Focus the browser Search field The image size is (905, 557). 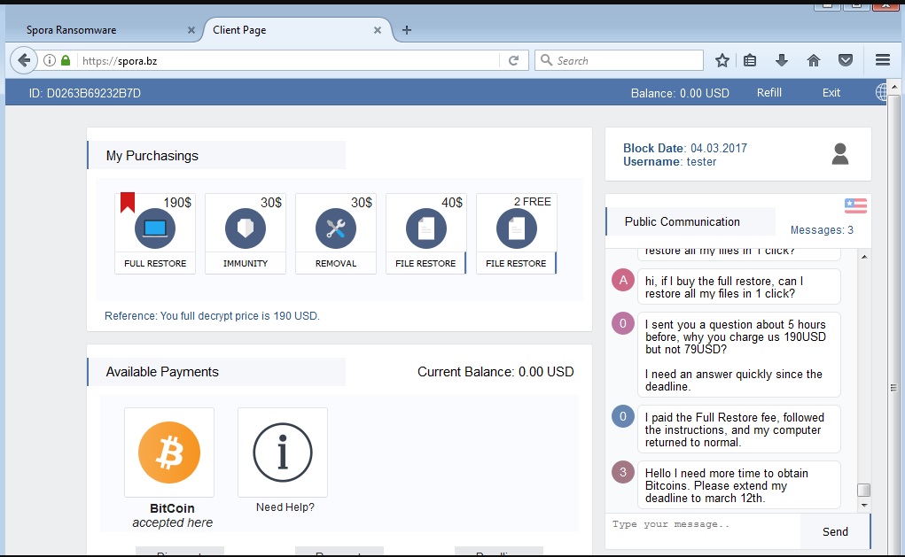click(x=620, y=60)
